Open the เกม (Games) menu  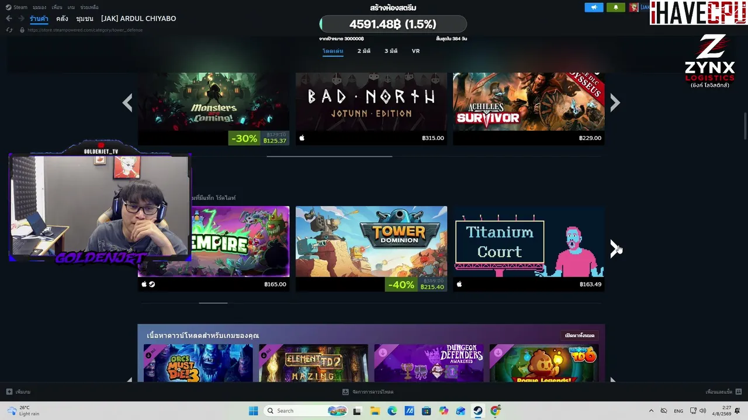pyautogui.click(x=71, y=8)
